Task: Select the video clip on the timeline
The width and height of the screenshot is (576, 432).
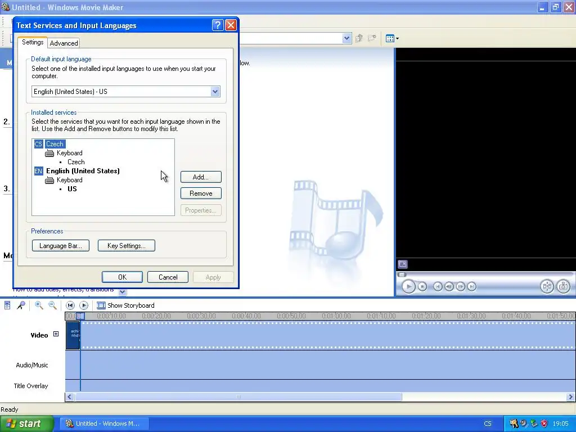Action: (73, 335)
